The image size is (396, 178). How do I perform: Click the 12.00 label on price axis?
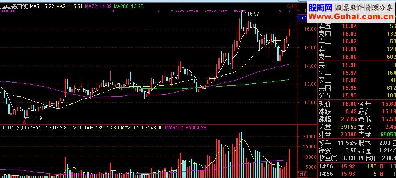coord(310,103)
